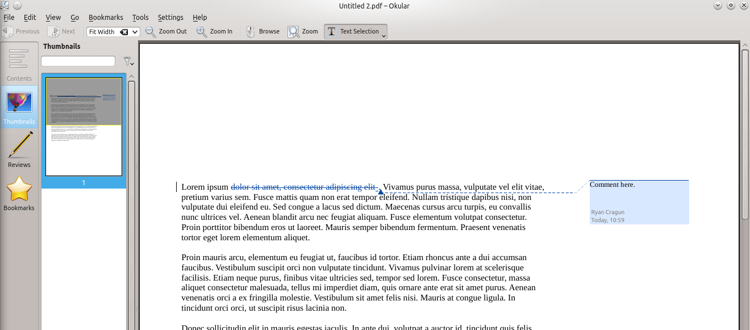Click the round window menu button in titlebar
750x330 pixels.
point(17,6)
